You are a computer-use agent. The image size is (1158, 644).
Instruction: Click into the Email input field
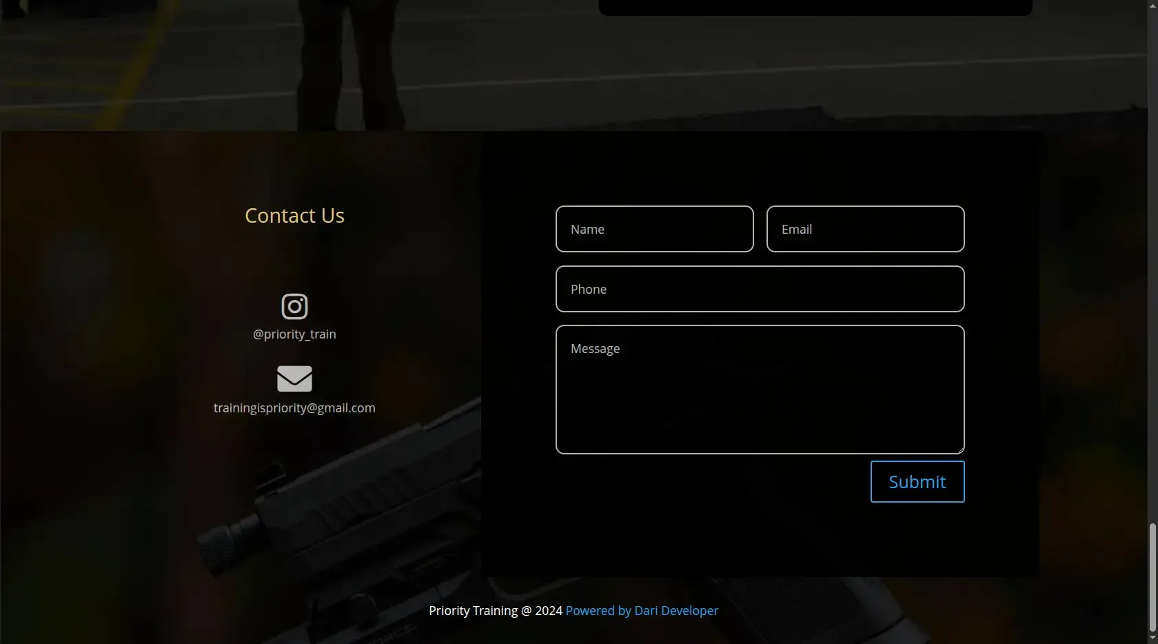(x=865, y=229)
